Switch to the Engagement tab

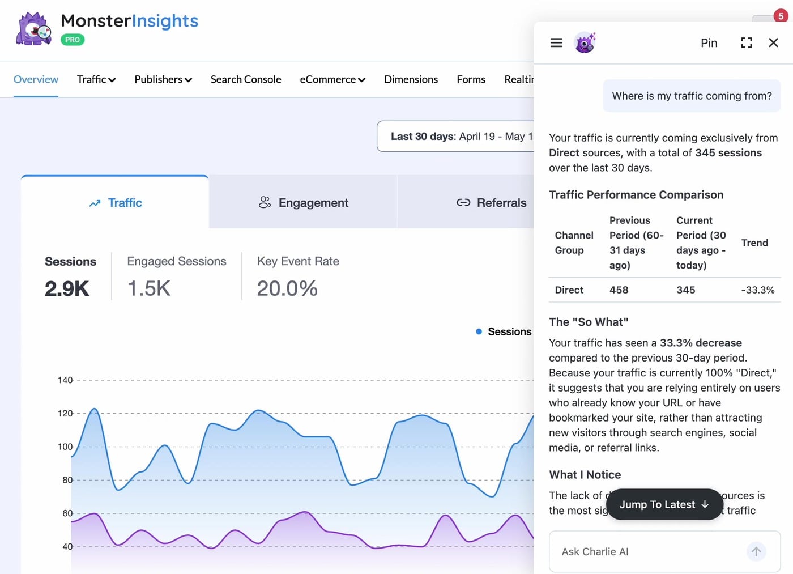pos(303,202)
